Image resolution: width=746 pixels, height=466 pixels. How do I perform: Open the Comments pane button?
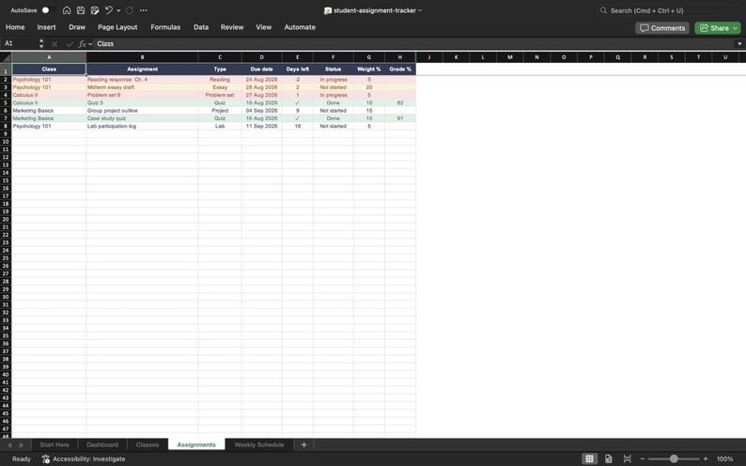pyautogui.click(x=661, y=28)
